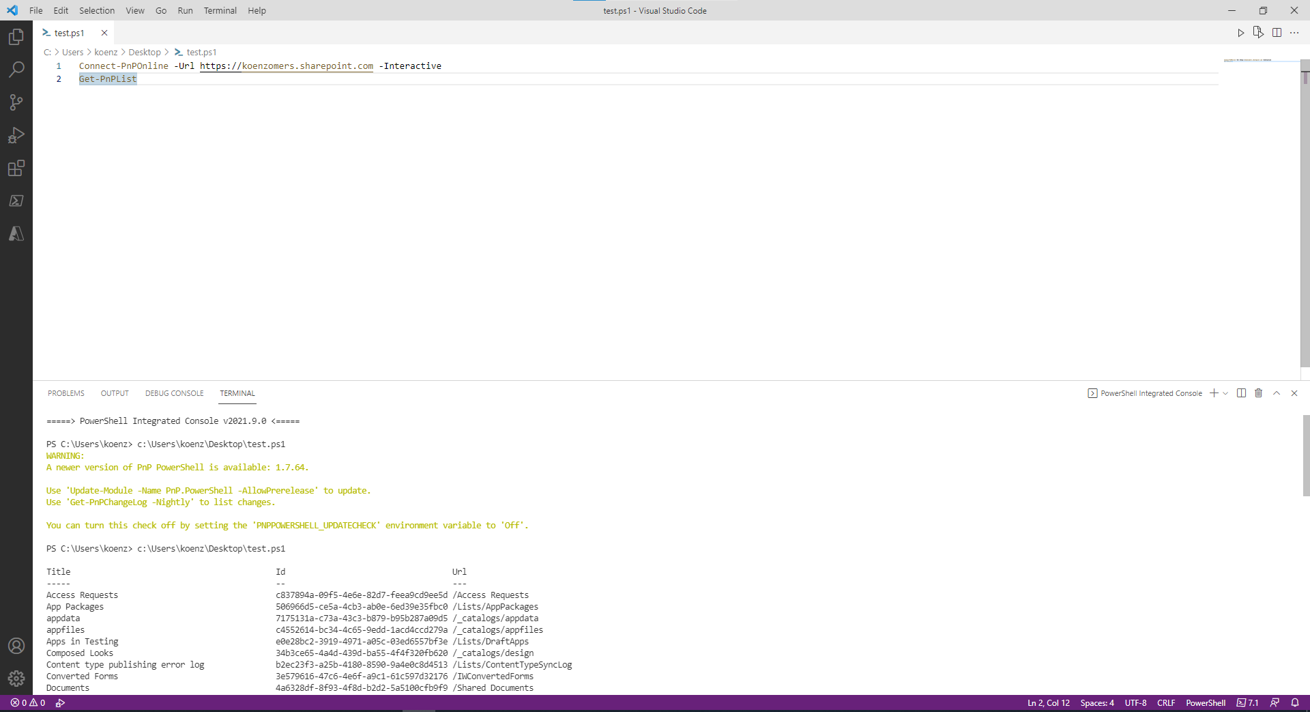Open the Explorer view in activity bar
The image size is (1310, 712).
[16, 37]
